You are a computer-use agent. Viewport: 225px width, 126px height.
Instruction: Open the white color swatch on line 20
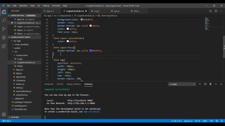91,26
